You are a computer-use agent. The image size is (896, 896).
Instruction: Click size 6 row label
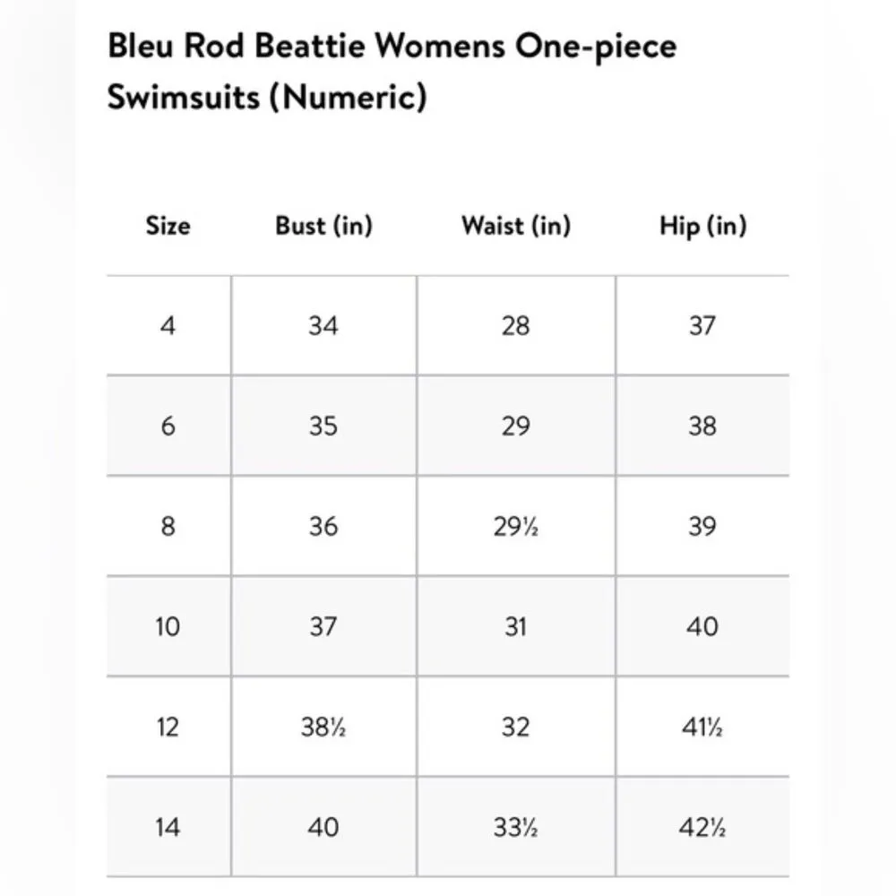coord(168,426)
